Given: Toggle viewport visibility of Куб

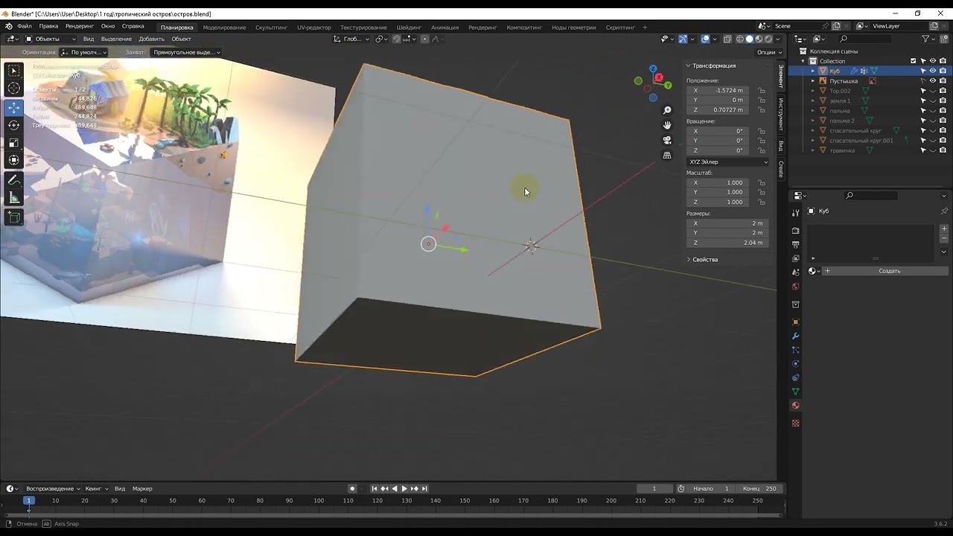Looking at the screenshot, I should point(933,71).
